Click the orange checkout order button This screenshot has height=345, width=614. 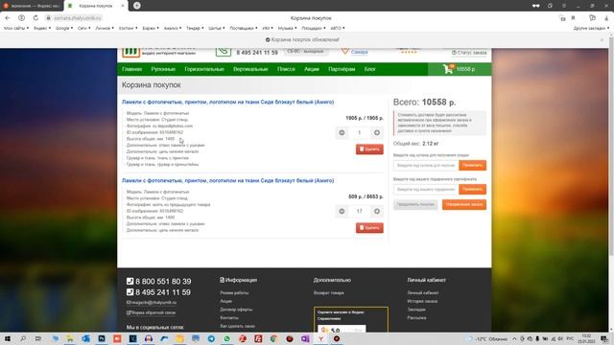click(x=464, y=204)
